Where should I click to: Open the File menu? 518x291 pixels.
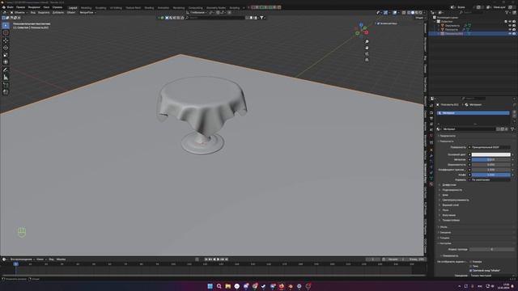11,7
